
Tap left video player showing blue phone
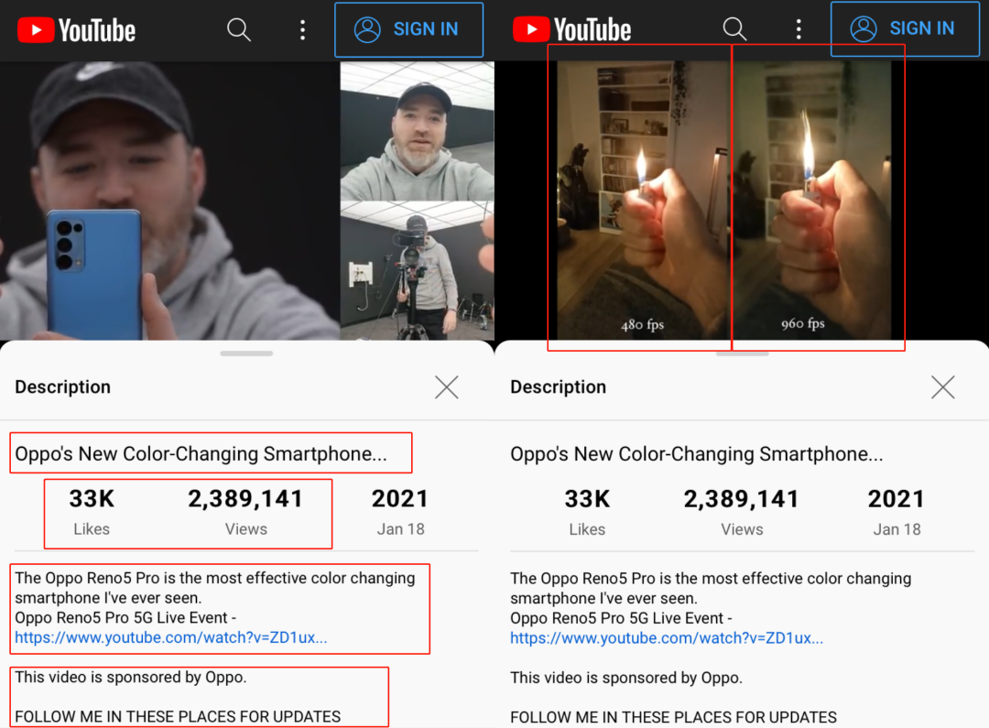point(169,201)
